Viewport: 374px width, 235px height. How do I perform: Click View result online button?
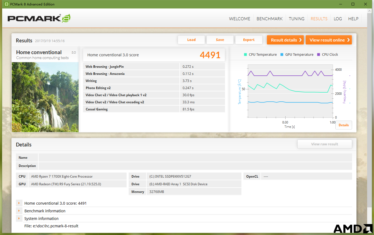(329, 40)
